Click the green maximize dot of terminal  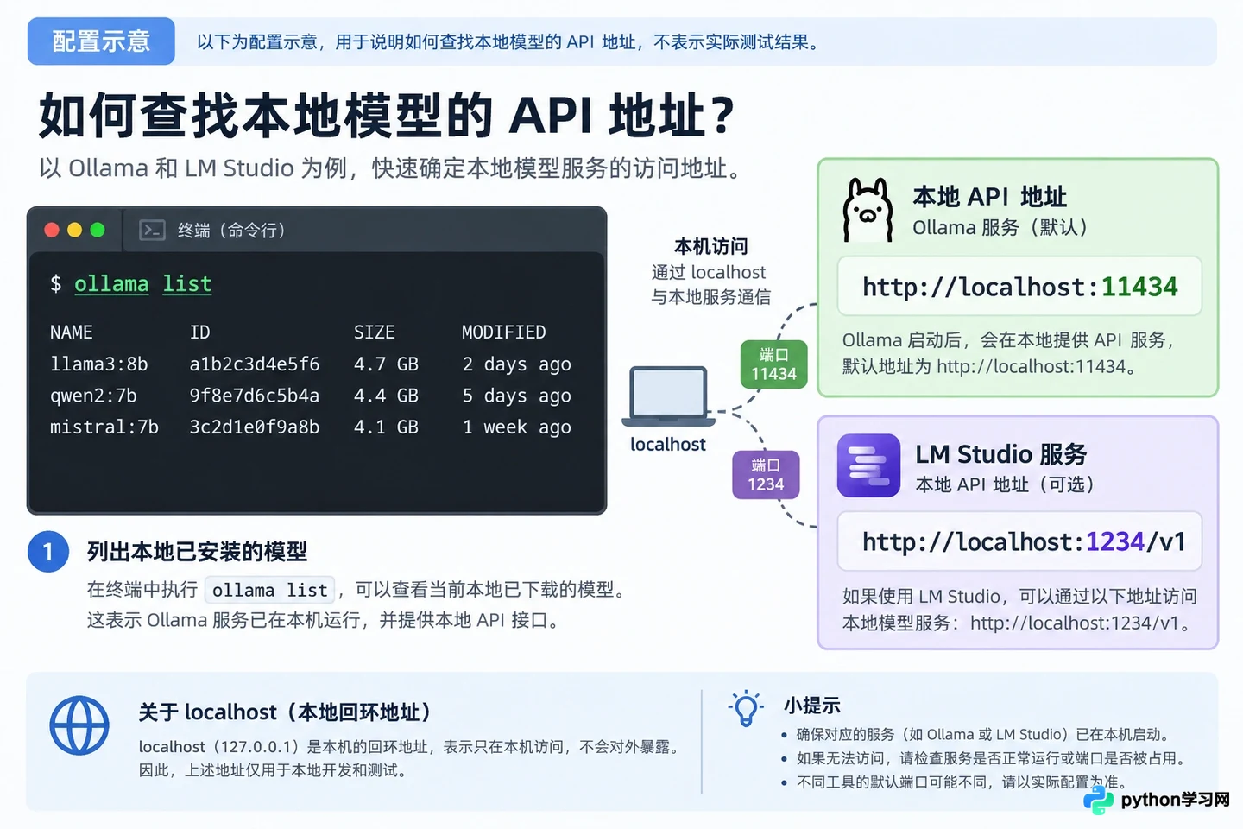pos(98,230)
